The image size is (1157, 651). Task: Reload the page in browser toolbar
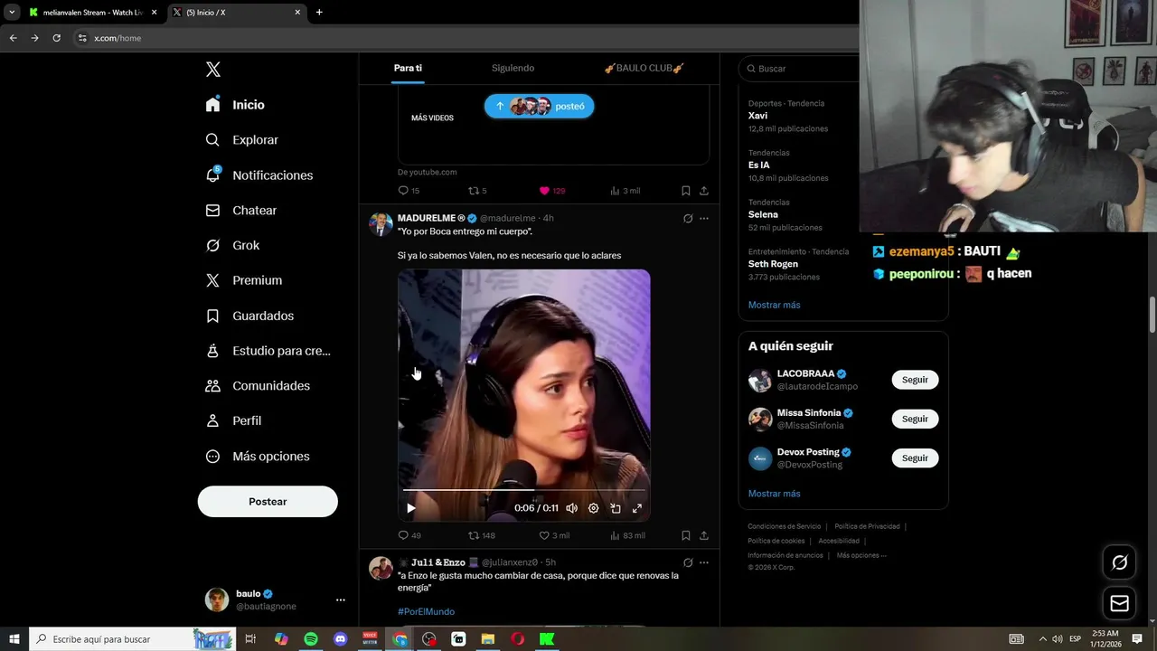(56, 38)
